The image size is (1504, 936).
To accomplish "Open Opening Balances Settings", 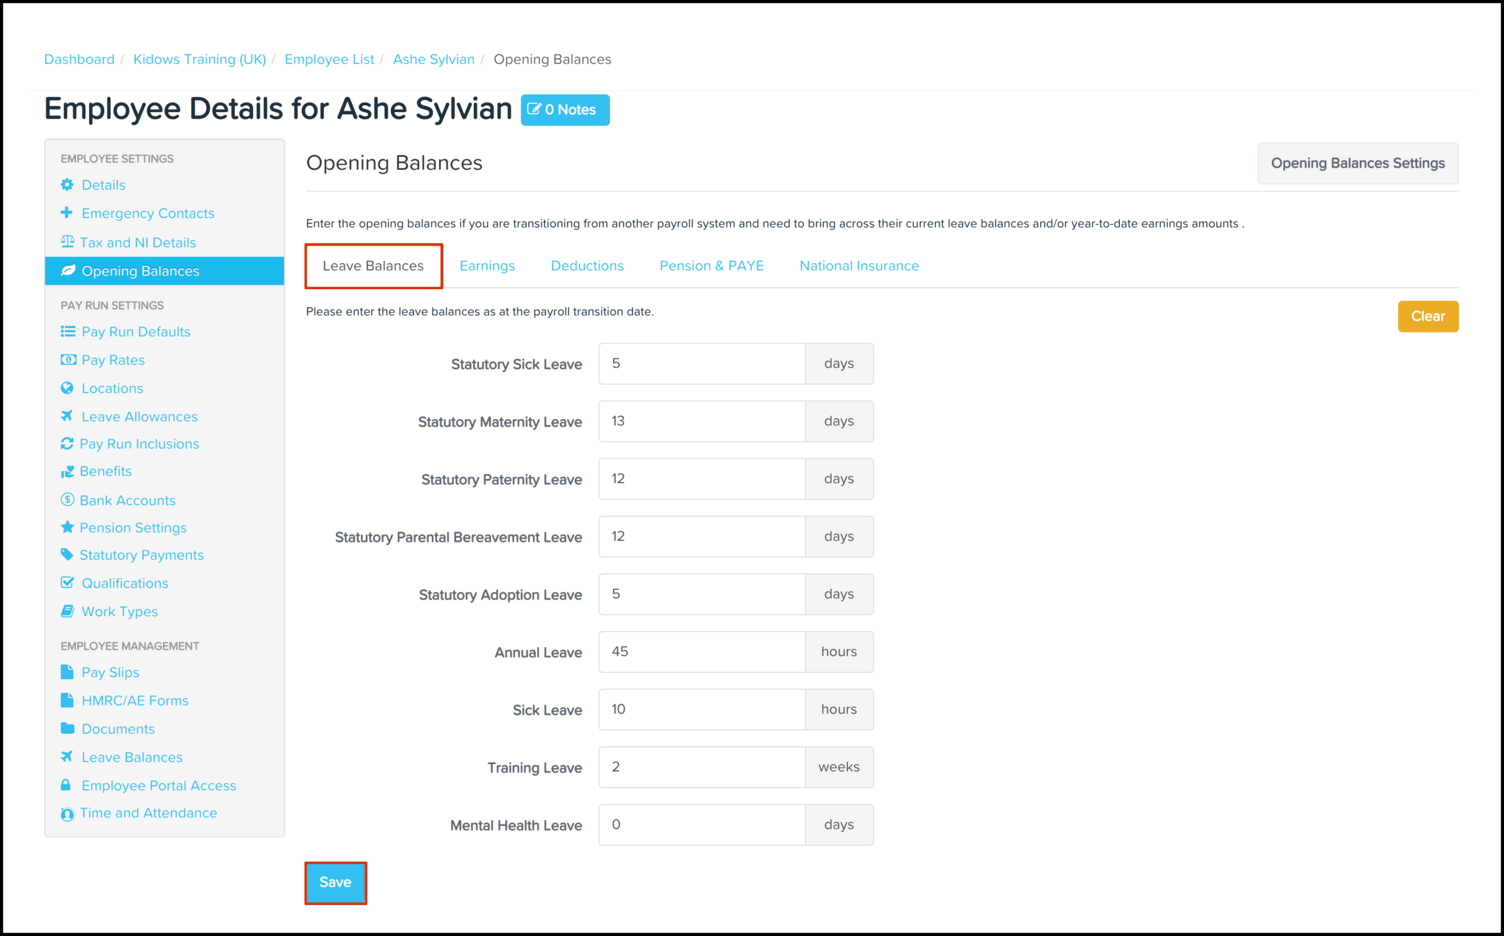I will pos(1357,164).
